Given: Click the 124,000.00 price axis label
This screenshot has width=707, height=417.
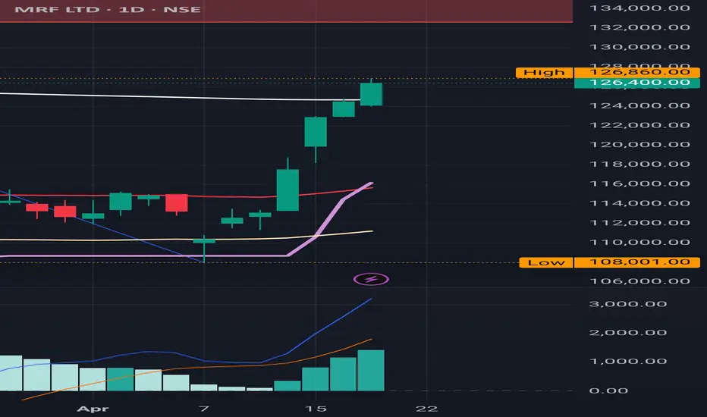Looking at the screenshot, I should pos(639,106).
